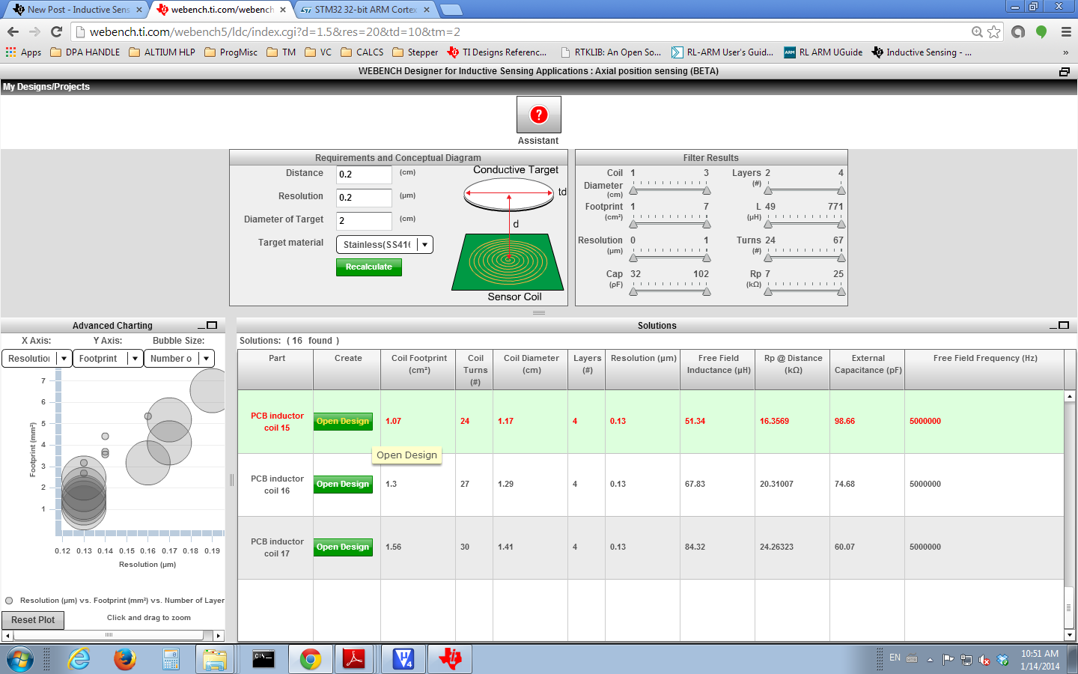The height and width of the screenshot is (674, 1078).
Task: Open the Assistant help icon
Action: coord(538,115)
